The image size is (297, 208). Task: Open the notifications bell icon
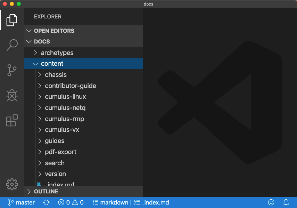click(286, 202)
